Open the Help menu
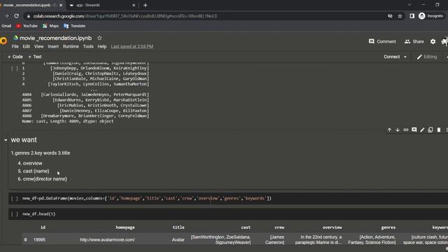The height and width of the screenshot is (252, 448). tap(102, 47)
